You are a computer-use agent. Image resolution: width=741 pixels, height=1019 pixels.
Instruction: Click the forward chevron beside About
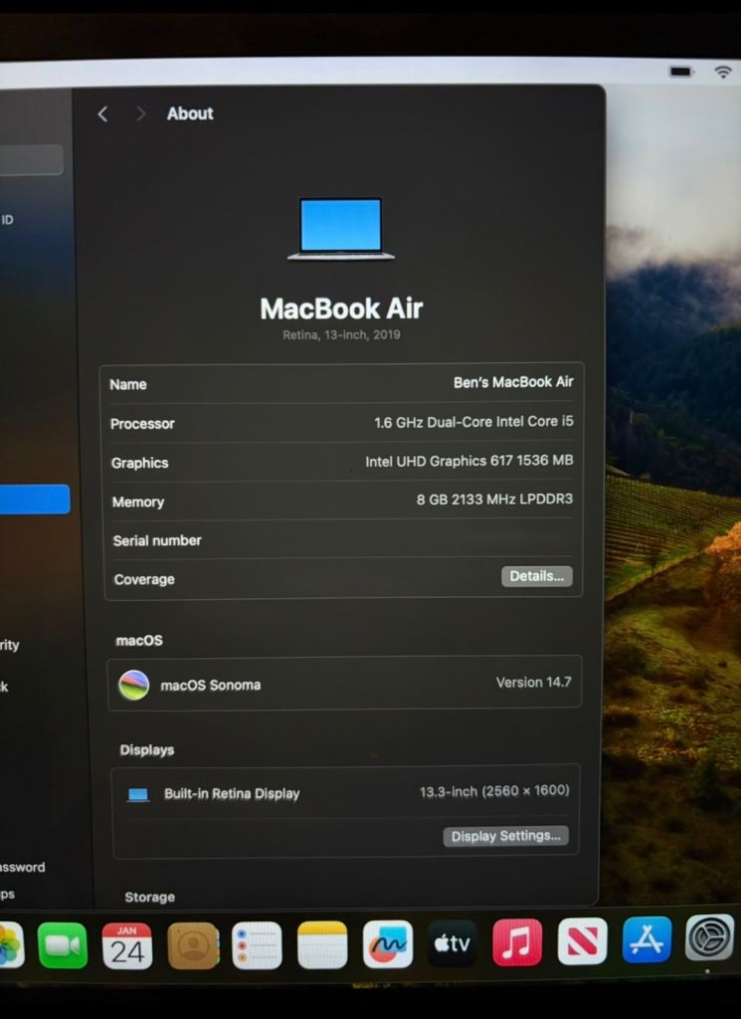(x=140, y=114)
